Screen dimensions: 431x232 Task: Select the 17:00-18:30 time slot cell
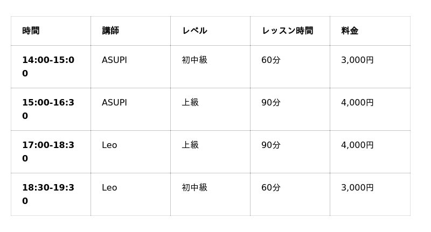48,152
